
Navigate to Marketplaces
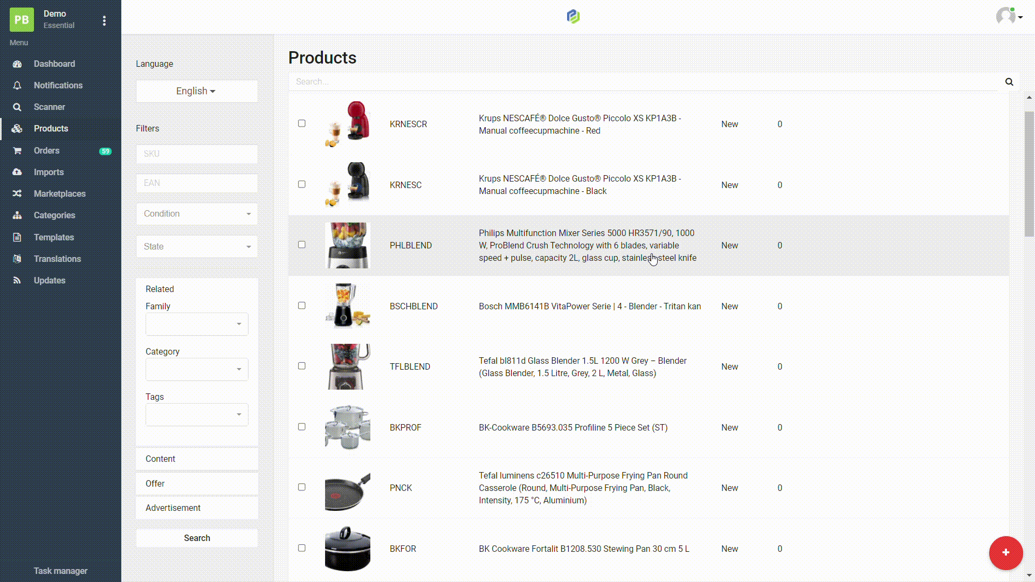60,194
